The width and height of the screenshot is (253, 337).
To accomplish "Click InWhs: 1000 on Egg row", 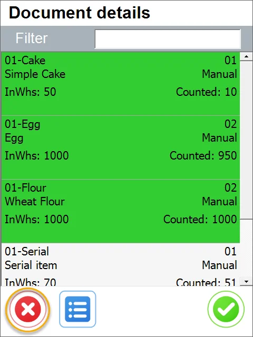I will (37, 155).
